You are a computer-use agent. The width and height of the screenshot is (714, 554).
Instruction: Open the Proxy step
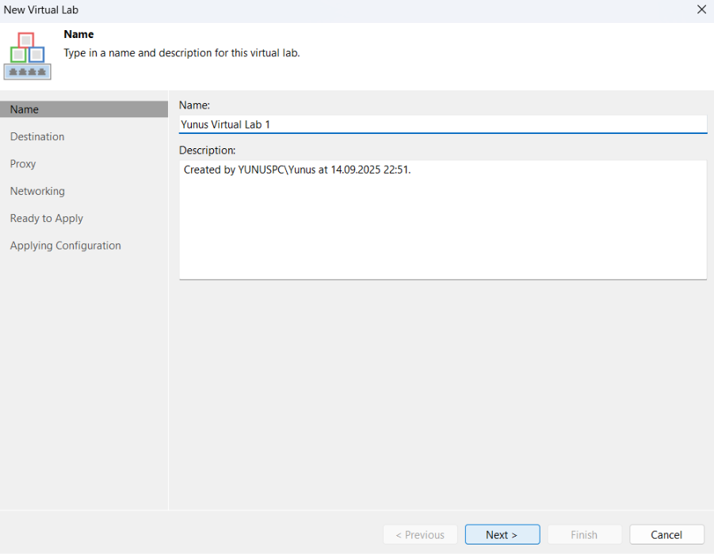[23, 164]
